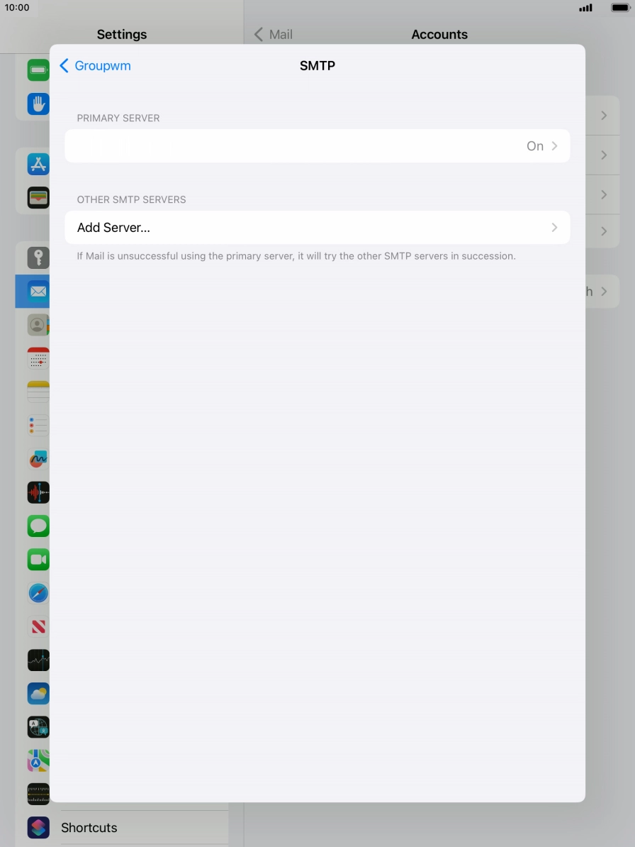Select the Messages settings icon

38,526
